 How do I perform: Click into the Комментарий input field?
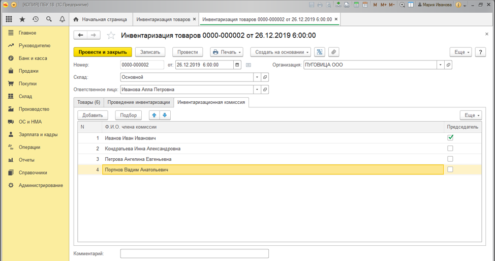[194, 253]
